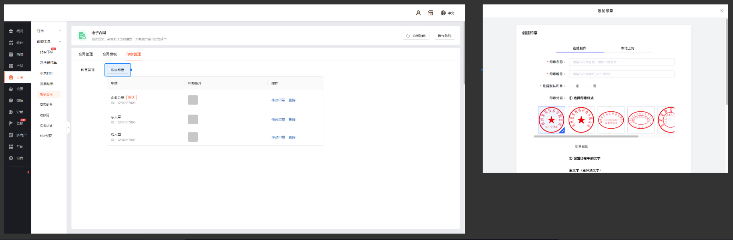Open the 分销 distribution sidebar icon

(11, 112)
